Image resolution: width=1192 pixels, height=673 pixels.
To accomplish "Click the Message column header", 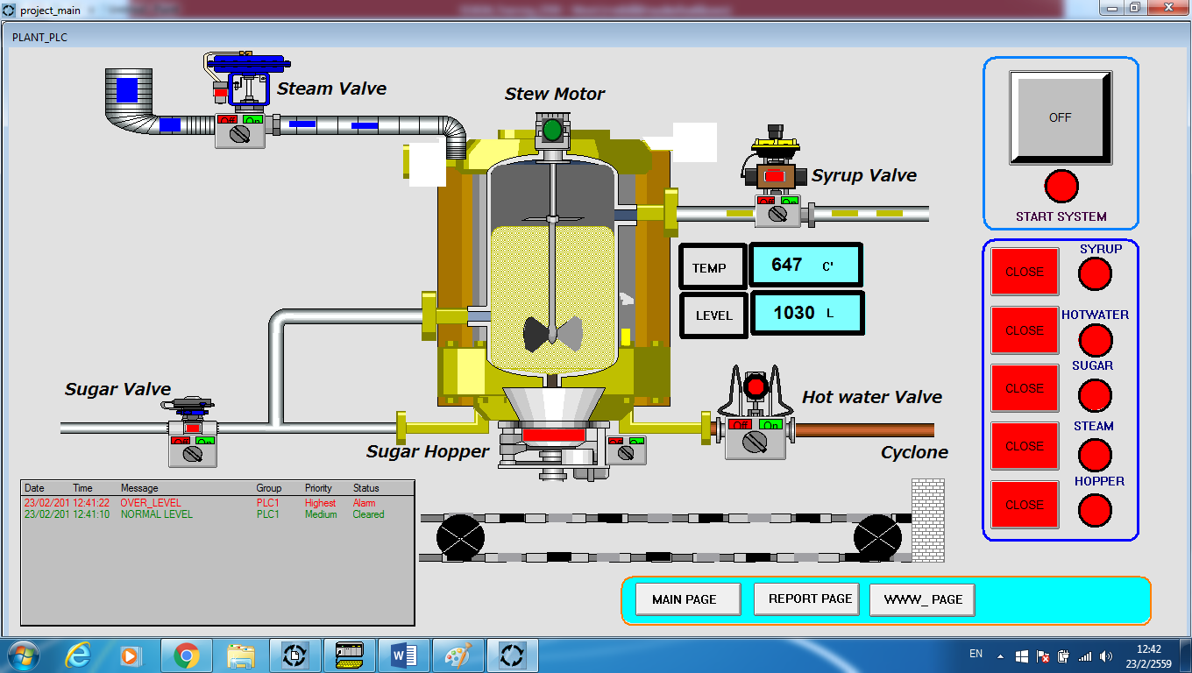I will 139,488.
